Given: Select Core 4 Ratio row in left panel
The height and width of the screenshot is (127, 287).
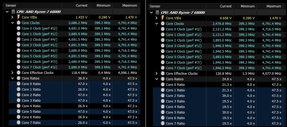Looking at the screenshot, I should [x=75, y=106].
